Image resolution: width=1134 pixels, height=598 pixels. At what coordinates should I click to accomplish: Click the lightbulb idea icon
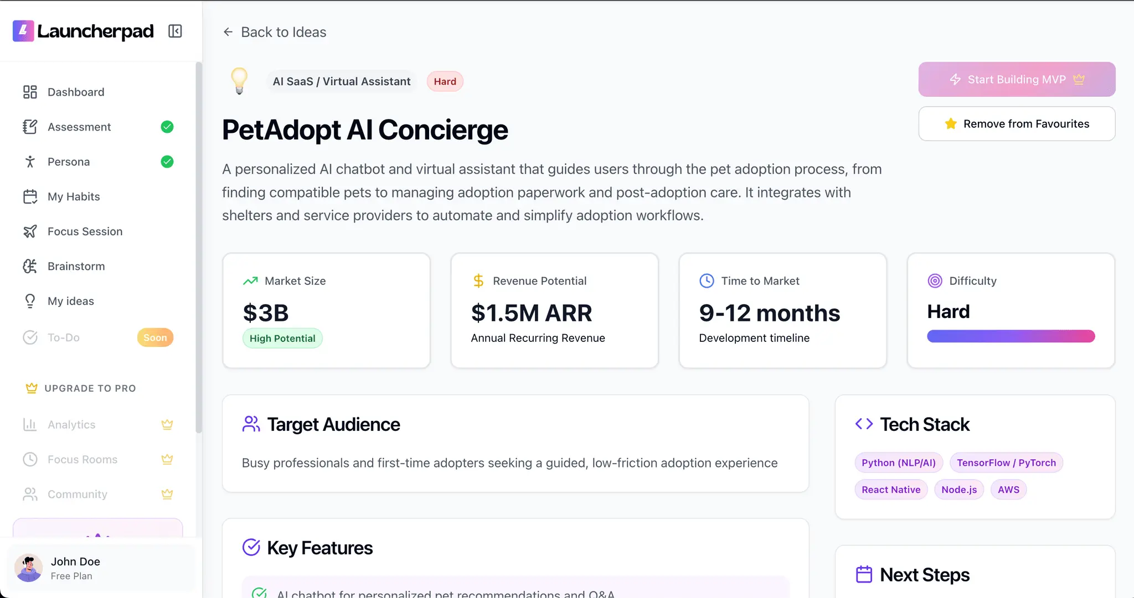point(239,81)
